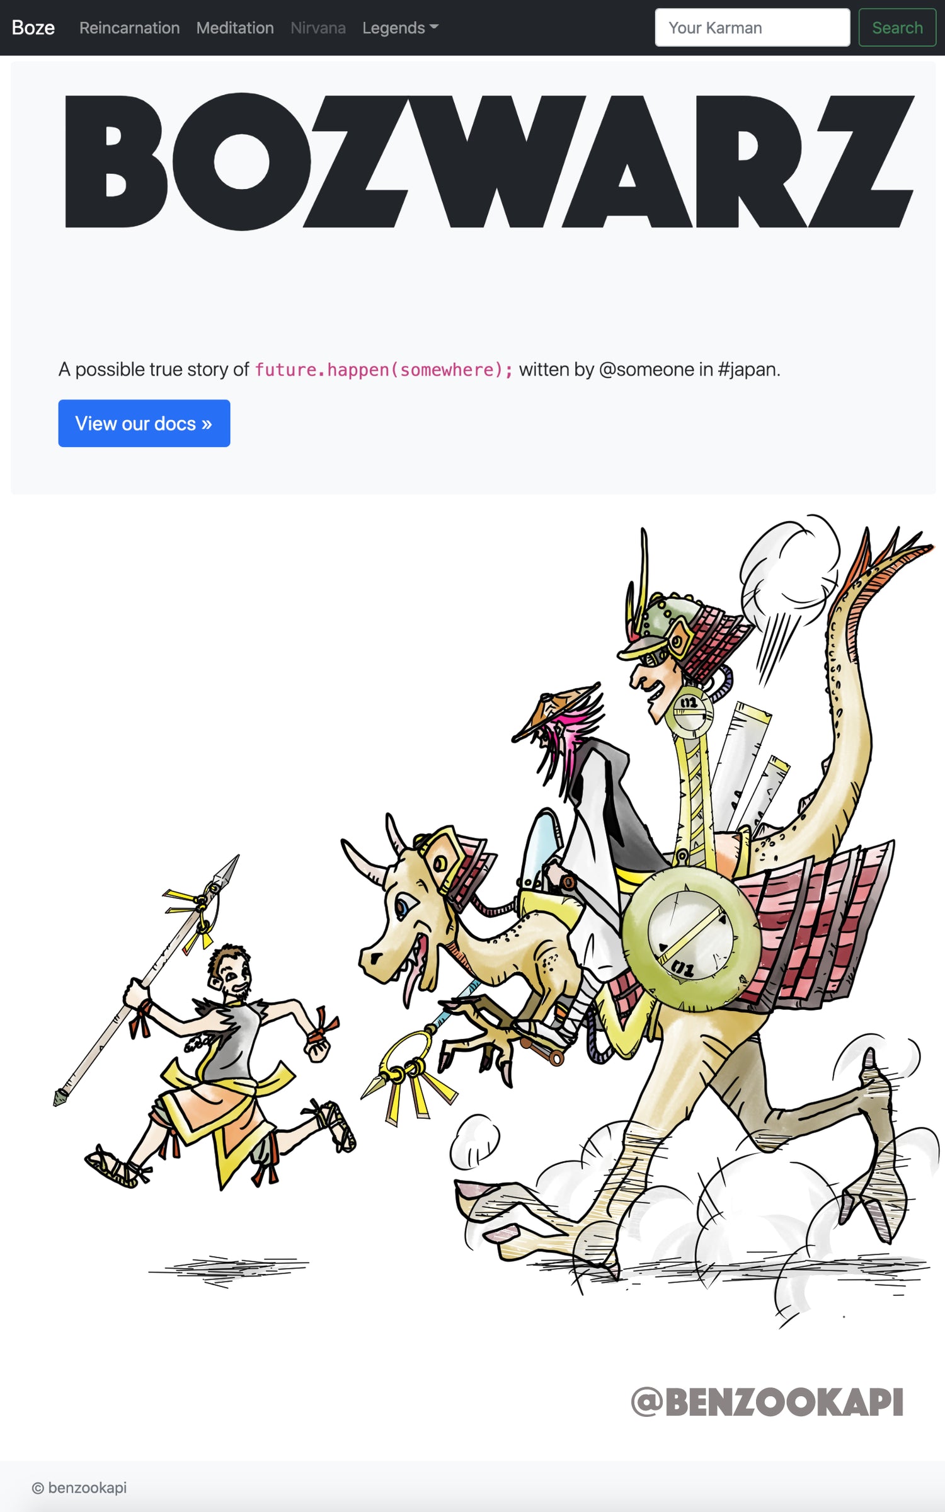This screenshot has height=1512, width=945.
Task: Click the green Search button
Action: [897, 28]
